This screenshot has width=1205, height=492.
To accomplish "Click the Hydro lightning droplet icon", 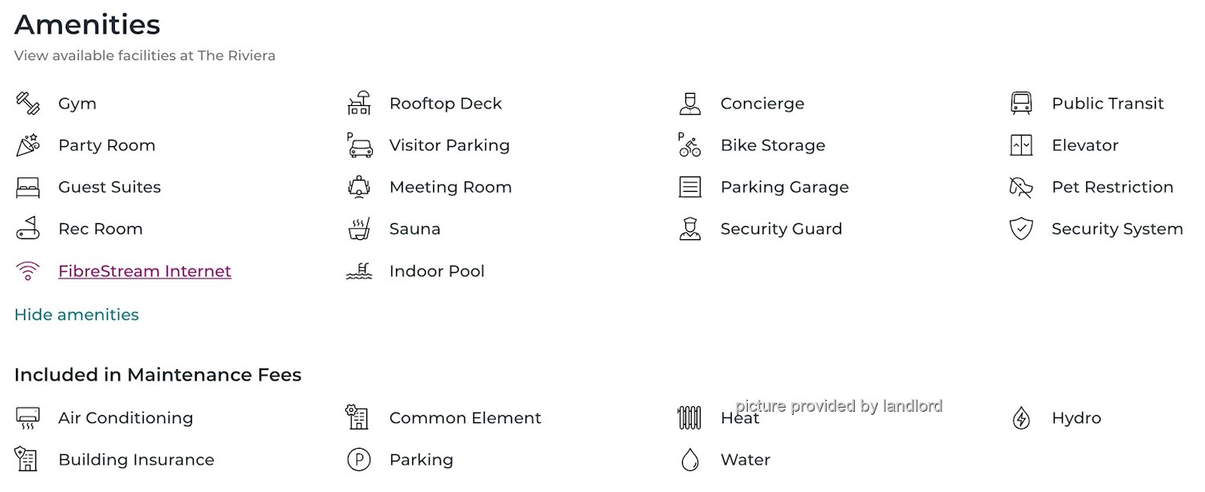I will tap(1021, 418).
